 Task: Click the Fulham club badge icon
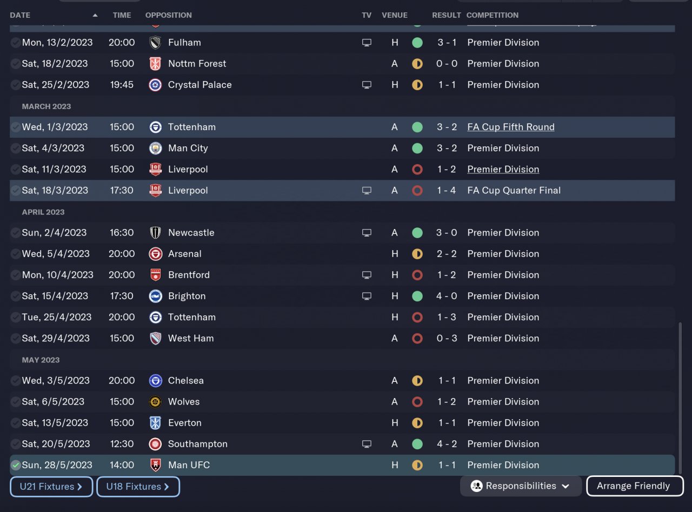[x=155, y=43]
